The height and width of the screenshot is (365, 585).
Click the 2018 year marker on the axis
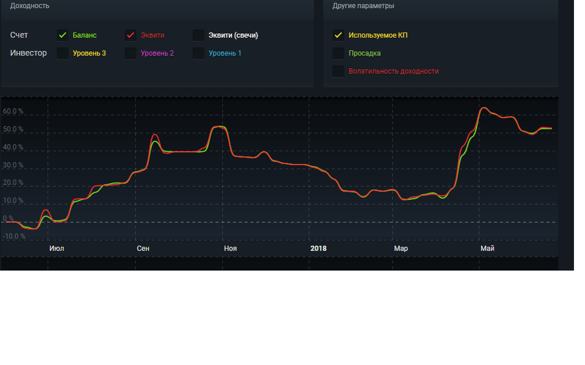click(318, 249)
